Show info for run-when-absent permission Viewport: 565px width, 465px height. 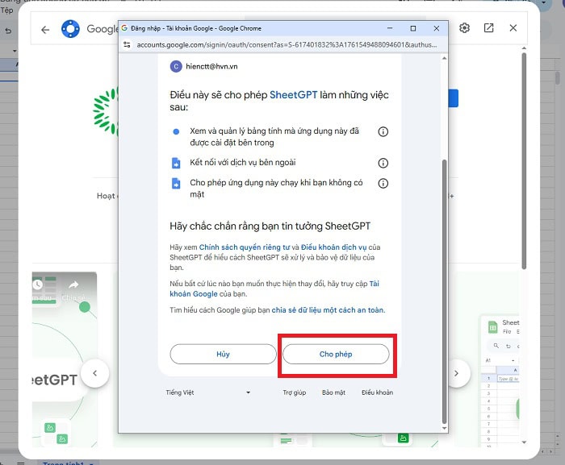tap(383, 183)
